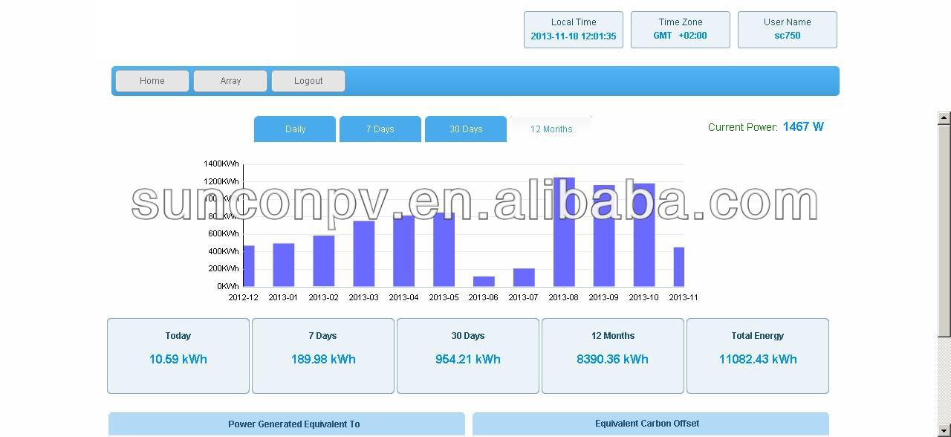Switch to the 7 Days tab
Screen dimensions: 951x437
tap(380, 129)
